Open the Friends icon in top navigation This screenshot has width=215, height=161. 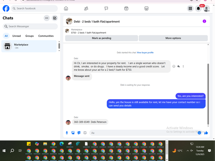pyautogui.click(x=86, y=9)
